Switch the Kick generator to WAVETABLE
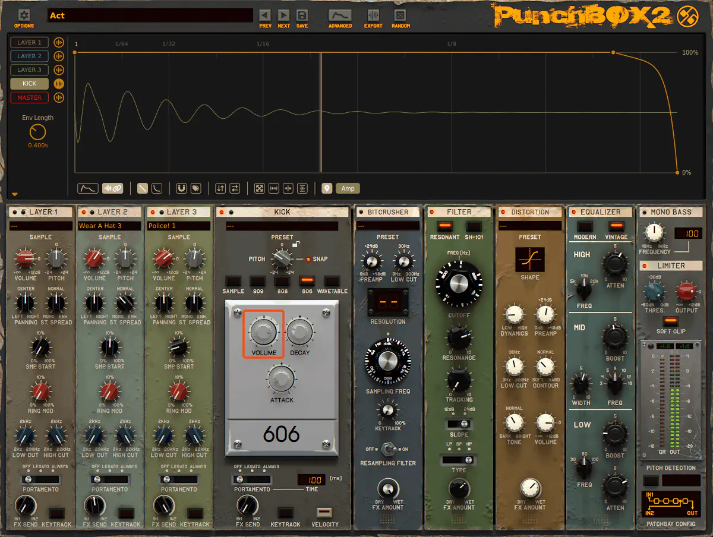 tap(332, 281)
